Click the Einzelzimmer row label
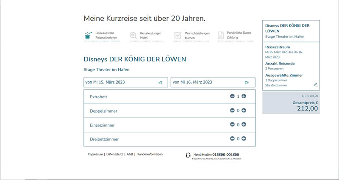This screenshot has height=180, width=339. (102, 125)
